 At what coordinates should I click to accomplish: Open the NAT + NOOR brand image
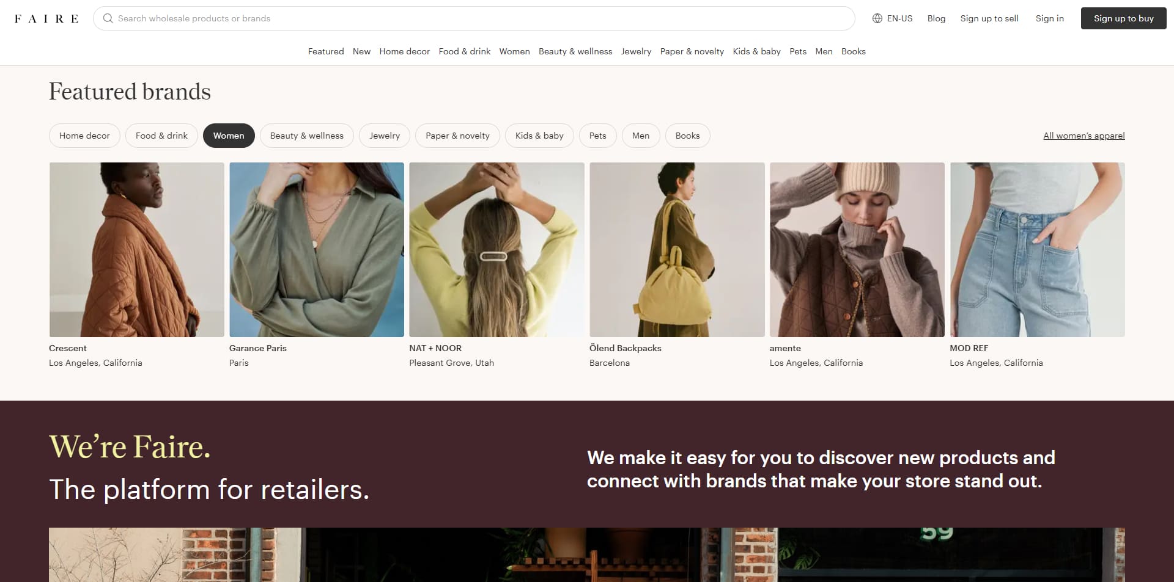pyautogui.click(x=497, y=250)
